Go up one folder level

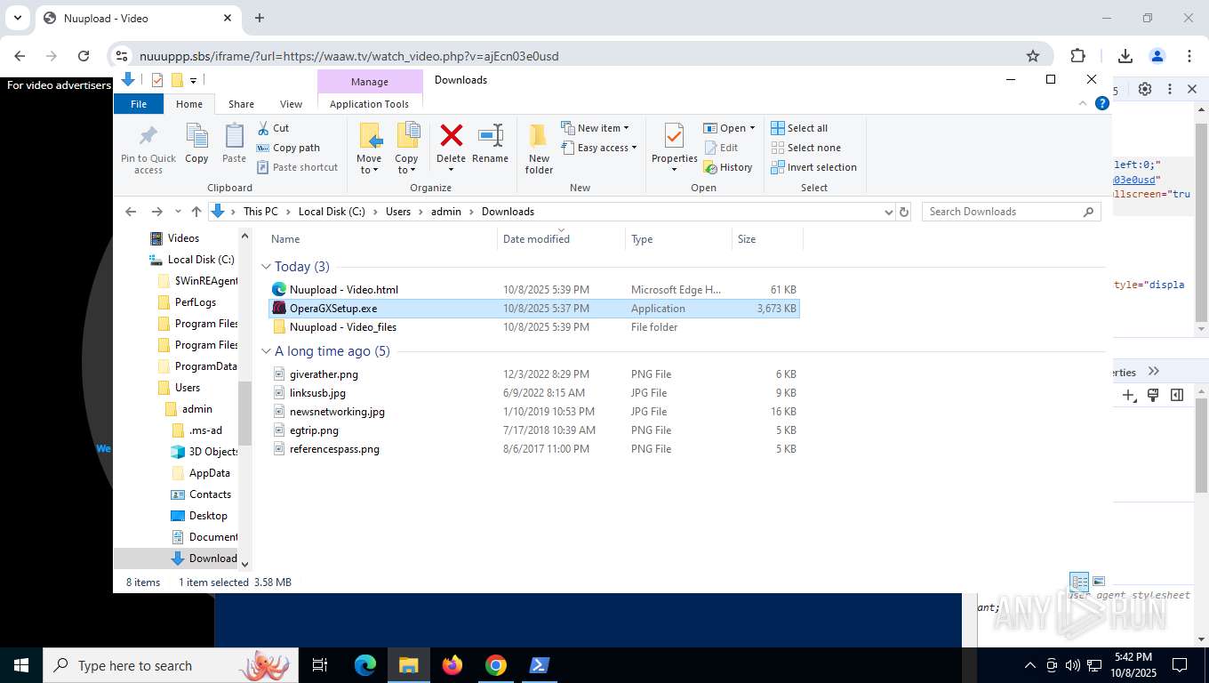pyautogui.click(x=196, y=212)
